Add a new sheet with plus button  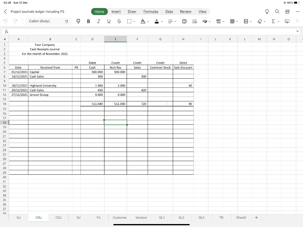click(x=257, y=218)
